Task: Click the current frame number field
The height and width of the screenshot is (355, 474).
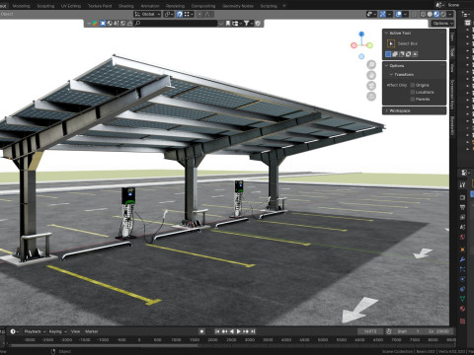Action: 370,331
